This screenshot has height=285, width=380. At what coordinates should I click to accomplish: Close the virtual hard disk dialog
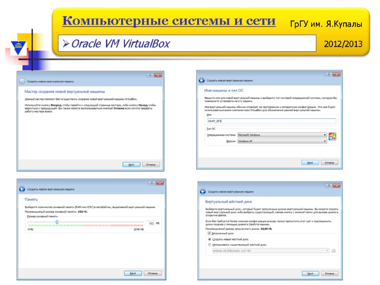(337, 186)
